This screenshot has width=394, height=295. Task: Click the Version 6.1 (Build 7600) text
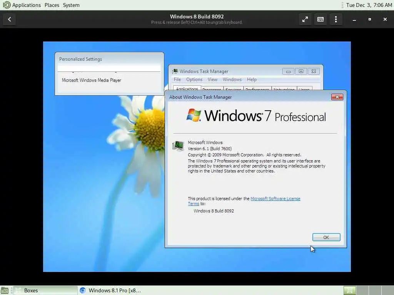pos(210,149)
